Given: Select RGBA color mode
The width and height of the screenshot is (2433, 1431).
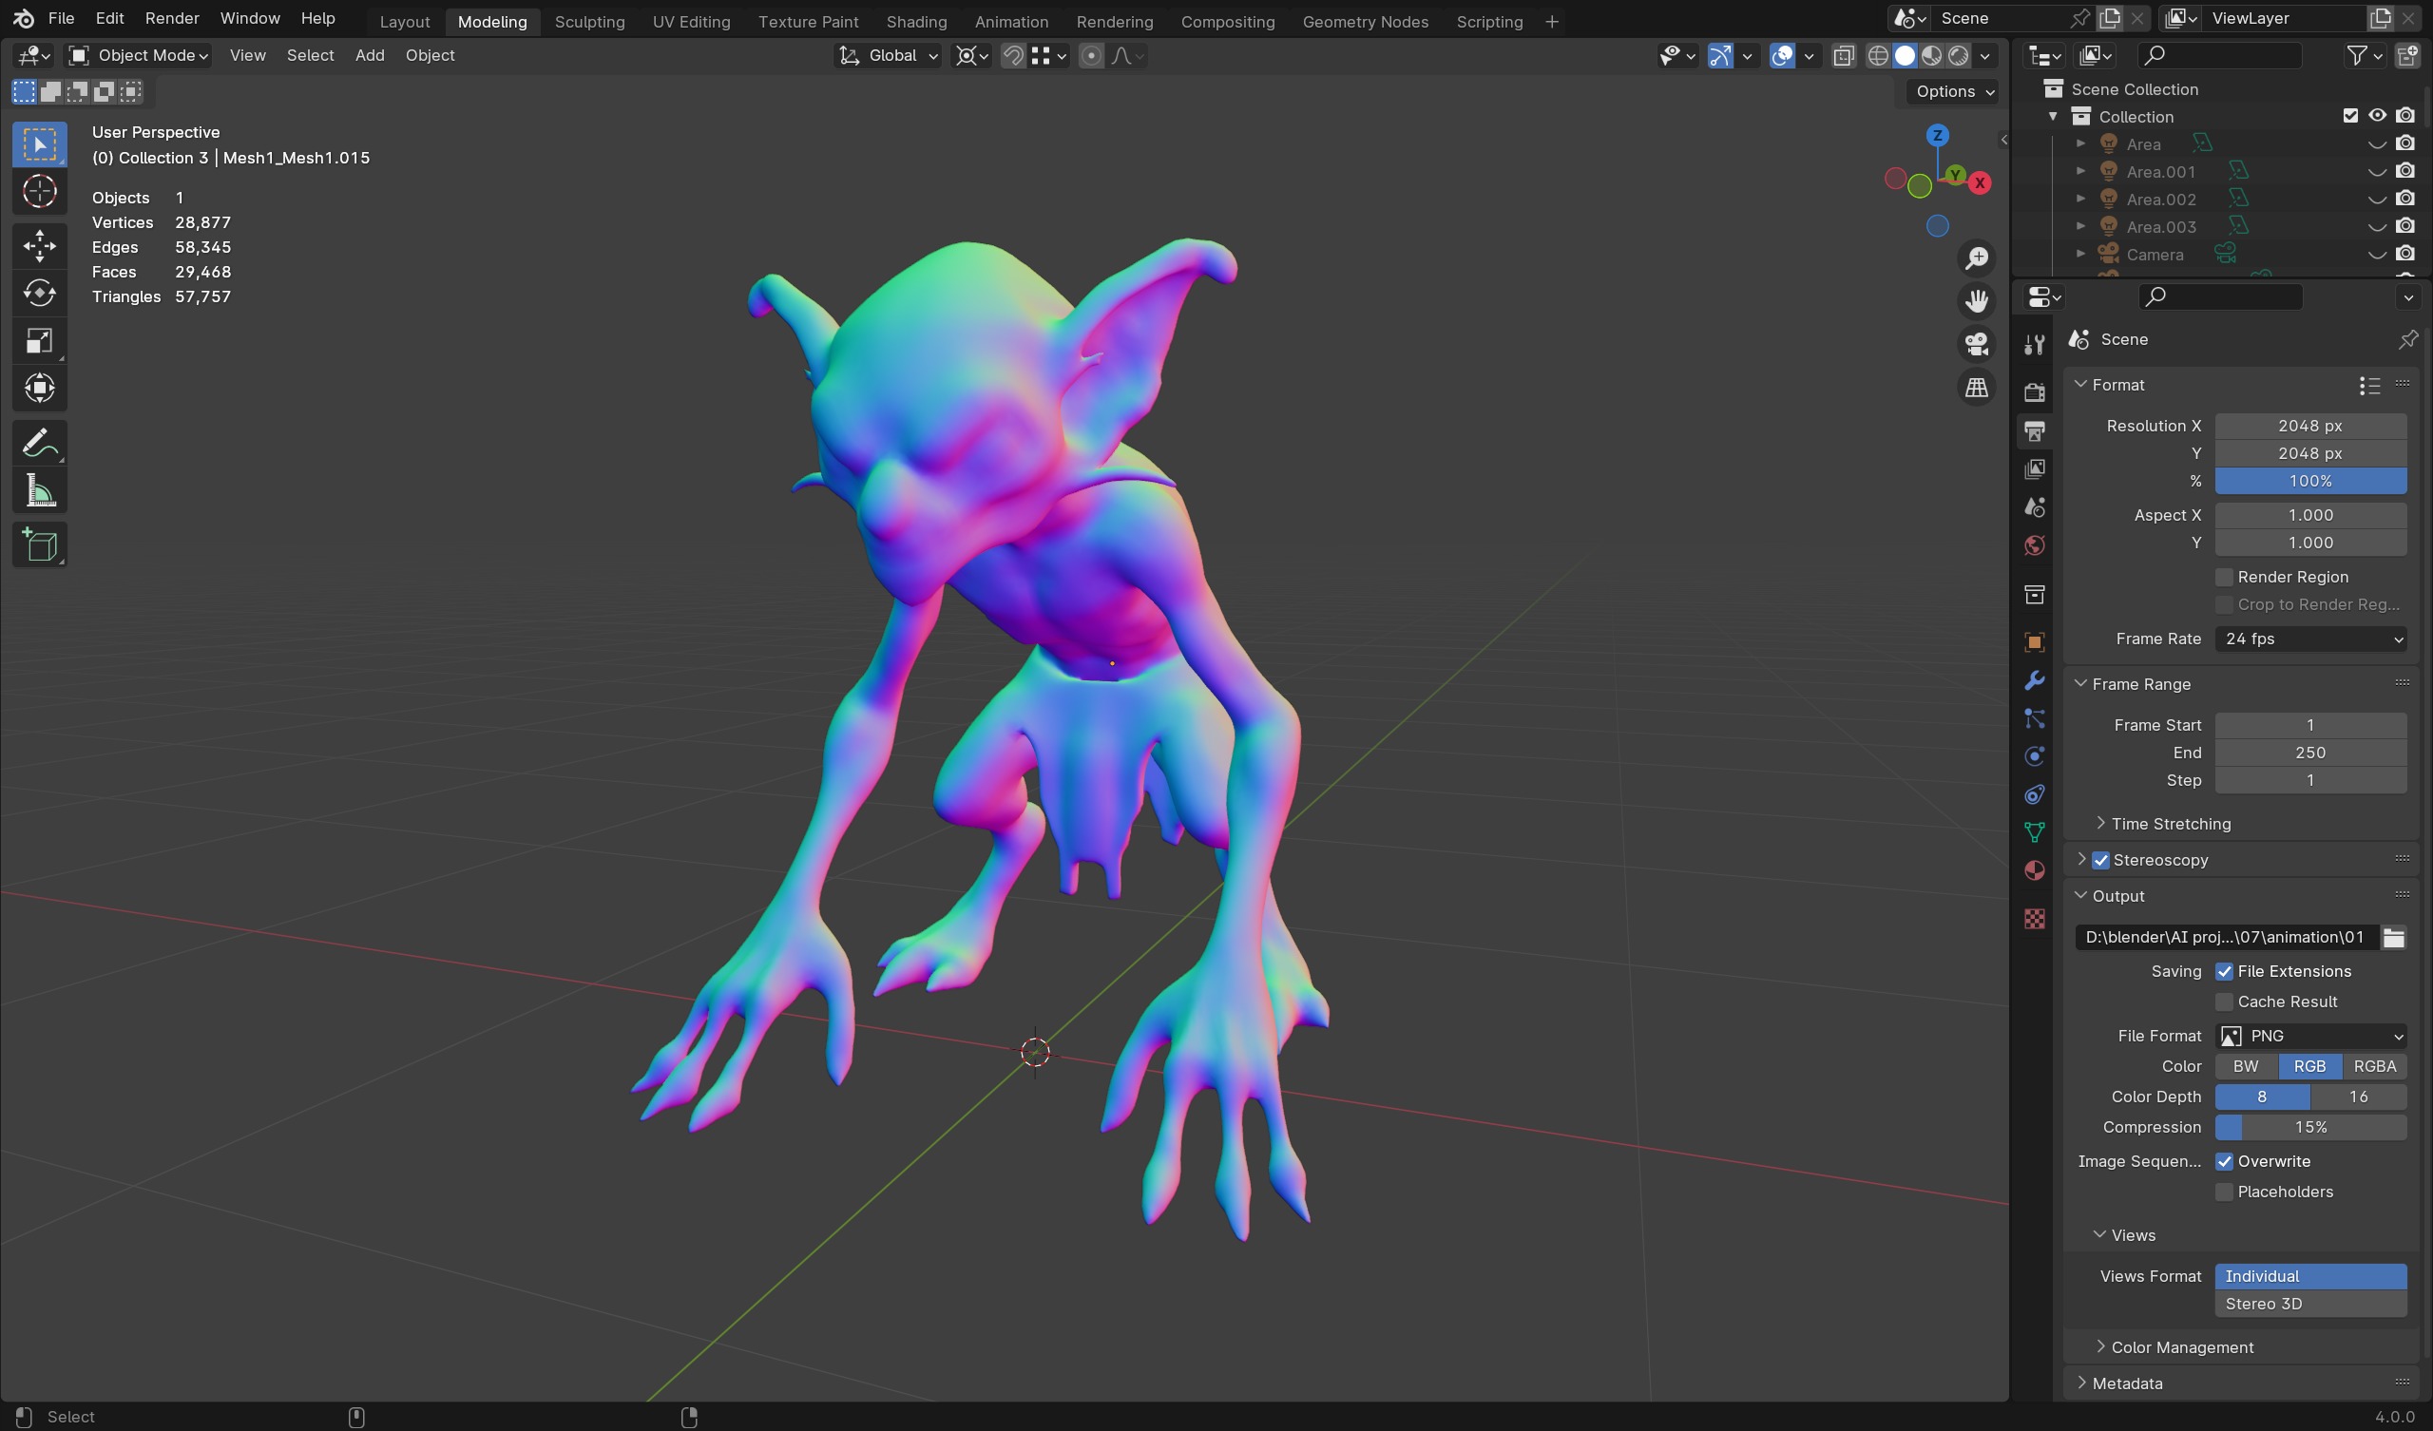Looking at the screenshot, I should [x=2374, y=1066].
